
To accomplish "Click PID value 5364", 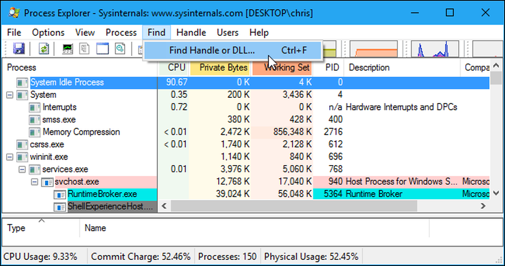I will (x=333, y=194).
